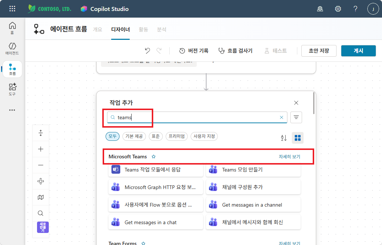382x245 pixels.
Task: Click the Microsoft Teams group heading
Action: pos(128,157)
